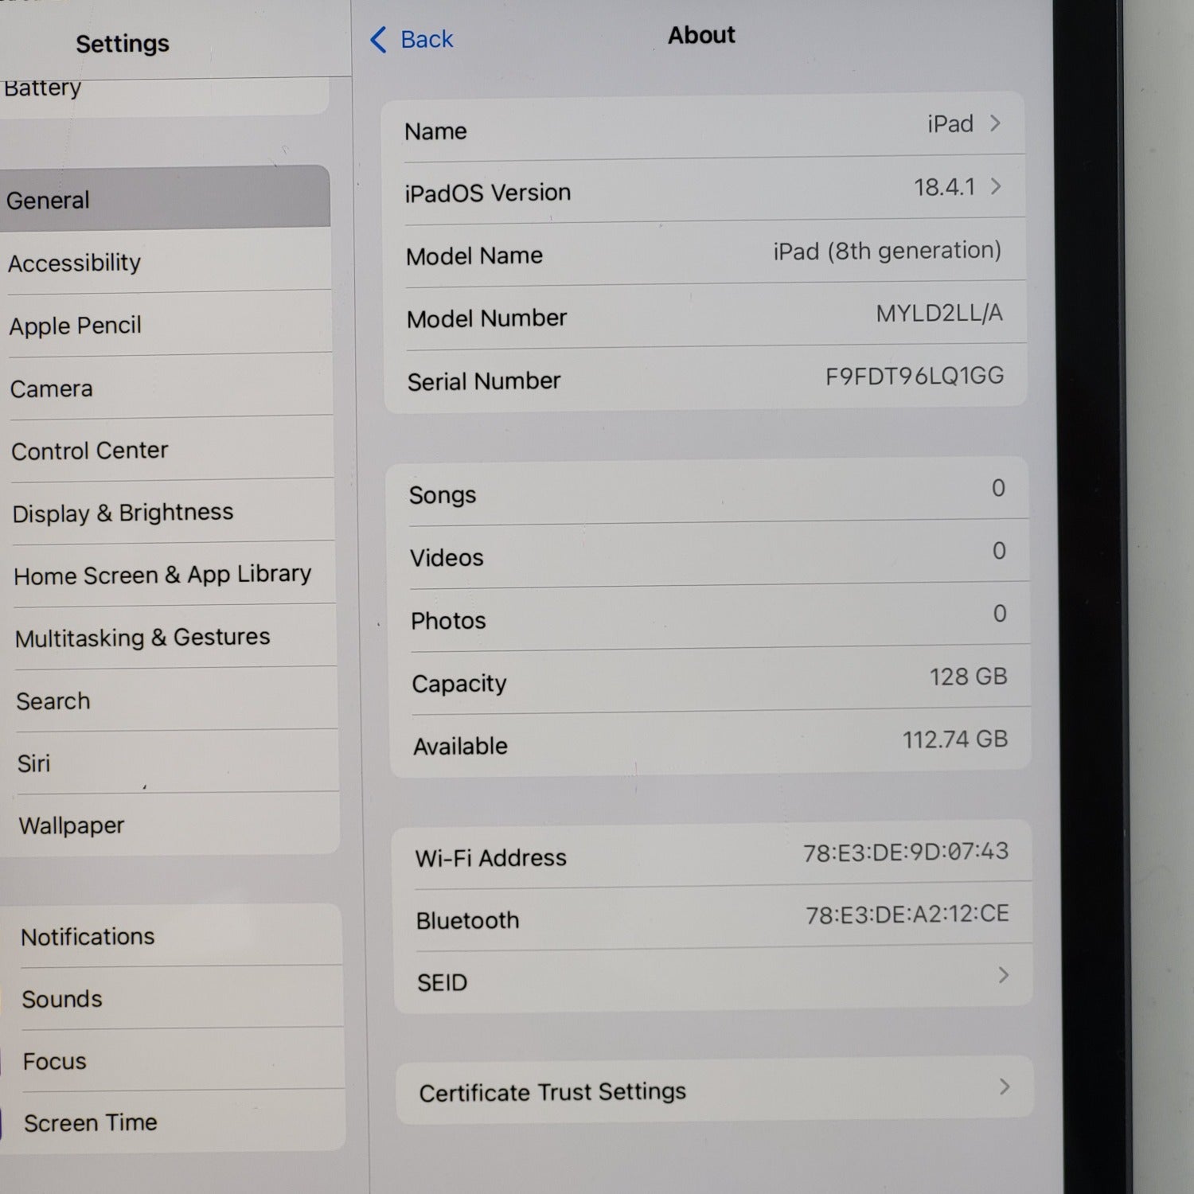Tap Serial Number F9FDT96LQ1GG value
Image resolution: width=1194 pixels, height=1194 pixels.
[x=915, y=376]
